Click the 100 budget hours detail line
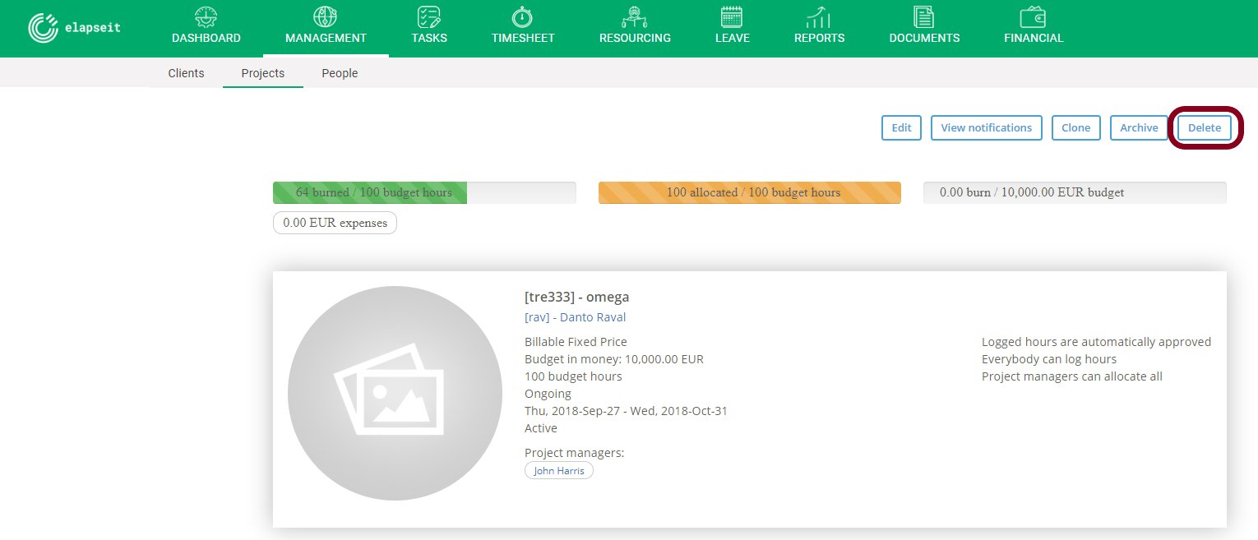This screenshot has width=1258, height=540. (573, 376)
